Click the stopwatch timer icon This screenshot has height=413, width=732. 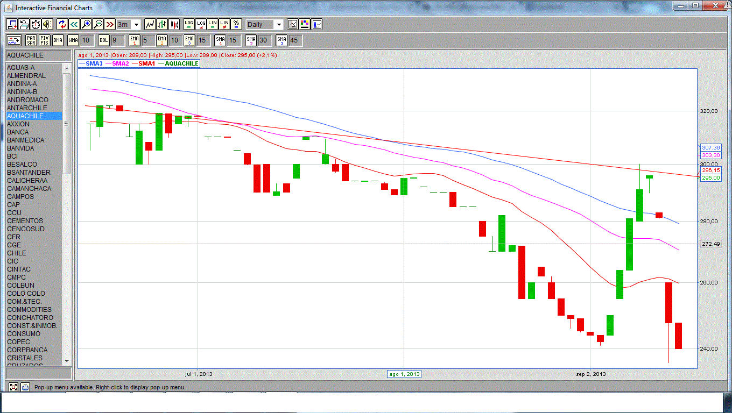(36, 24)
